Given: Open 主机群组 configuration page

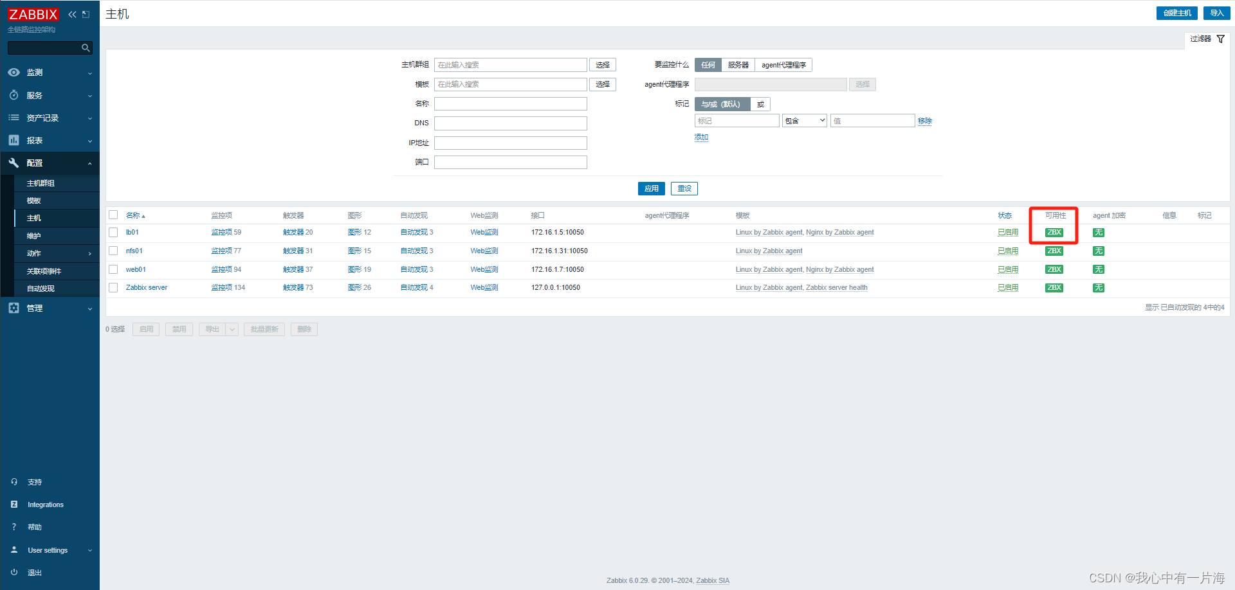Looking at the screenshot, I should [41, 183].
